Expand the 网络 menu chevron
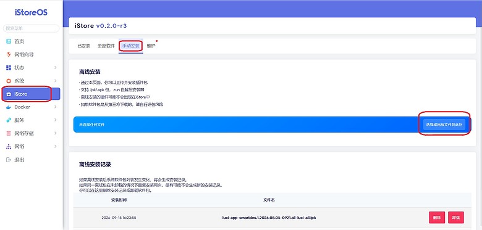482x230 pixels. 56,147
